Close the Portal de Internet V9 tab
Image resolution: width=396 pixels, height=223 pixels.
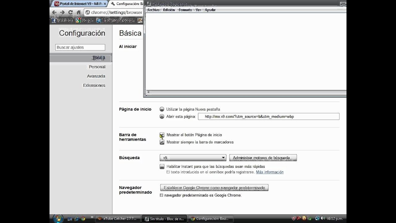tap(105, 4)
